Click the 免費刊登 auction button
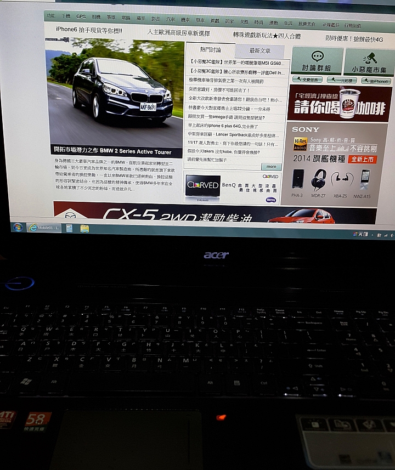Image resolution: width=395 pixels, height=470 pixels. tap(307, 80)
